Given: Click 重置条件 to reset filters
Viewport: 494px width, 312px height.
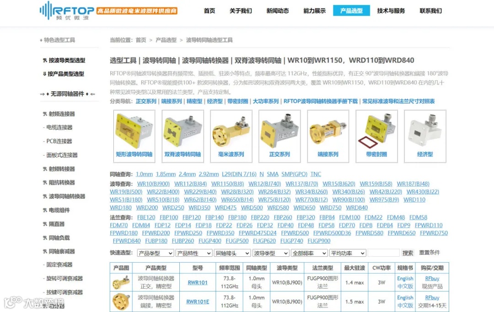Looking at the screenshot, I should [x=430, y=253].
